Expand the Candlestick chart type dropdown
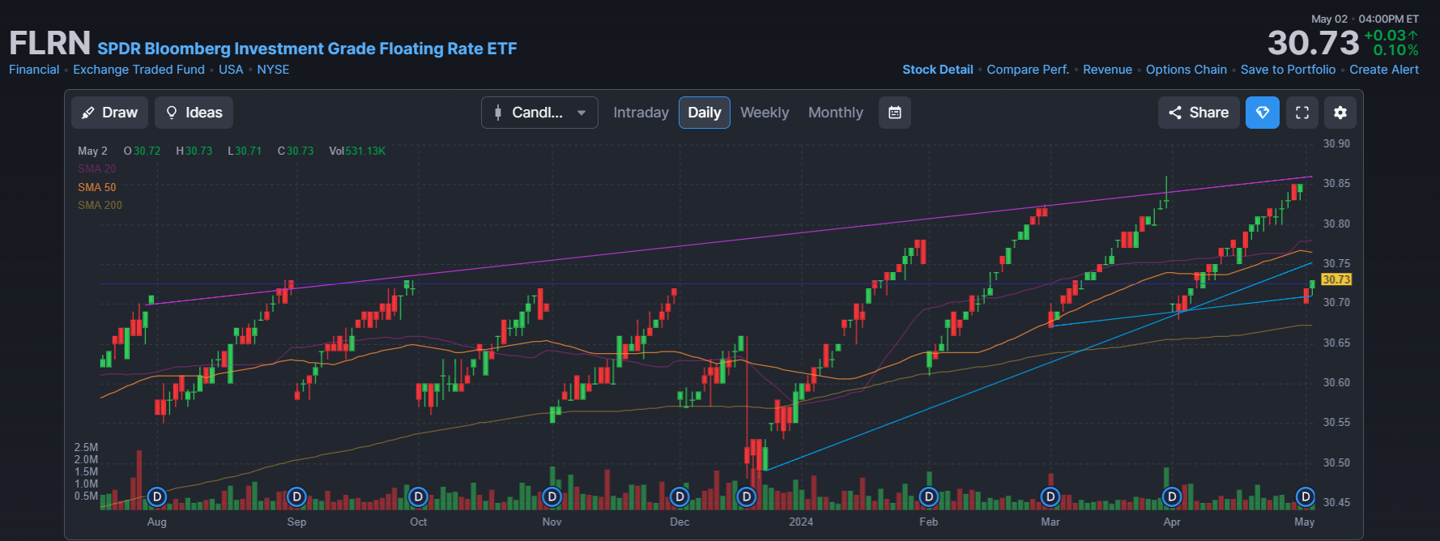Viewport: 1440px width, 541px height. [539, 113]
